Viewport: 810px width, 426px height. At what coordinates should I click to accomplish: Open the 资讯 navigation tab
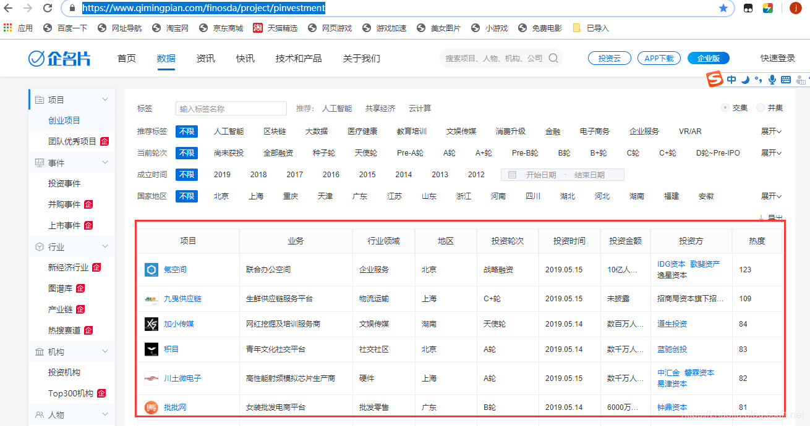[206, 58]
